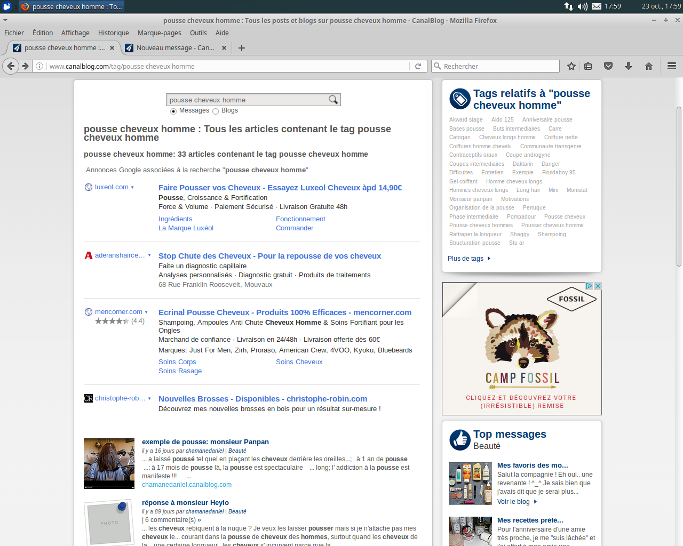Open chamanedaniel.canalblog.com link

click(187, 485)
